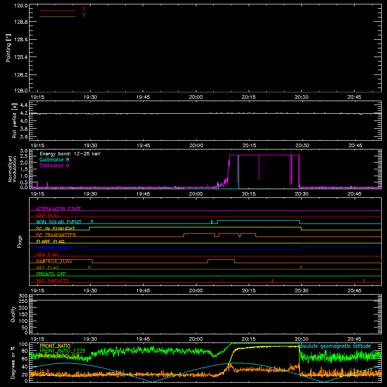Click the 129.0 tick value on Pointing axis

click(x=21, y=5)
